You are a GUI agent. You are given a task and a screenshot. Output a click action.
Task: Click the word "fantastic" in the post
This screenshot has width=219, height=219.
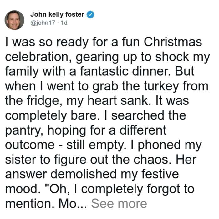(104, 71)
